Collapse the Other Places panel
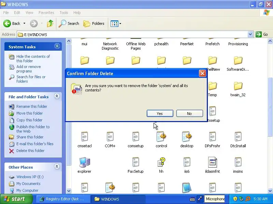273x204 pixels. [57, 167]
